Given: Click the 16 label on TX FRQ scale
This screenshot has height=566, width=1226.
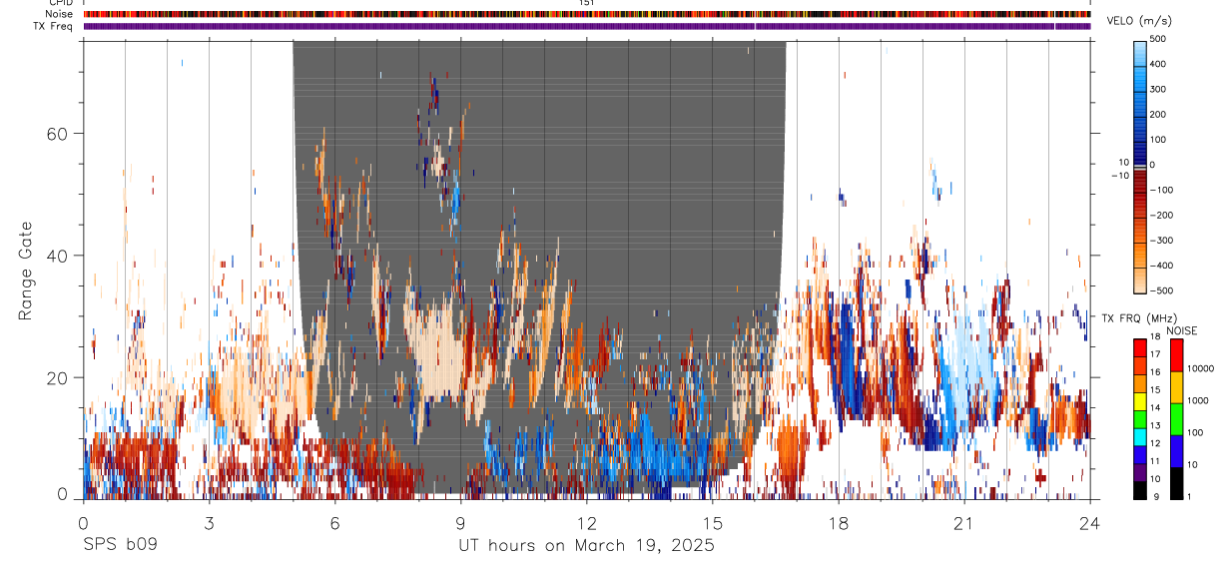Looking at the screenshot, I should point(1157,373).
